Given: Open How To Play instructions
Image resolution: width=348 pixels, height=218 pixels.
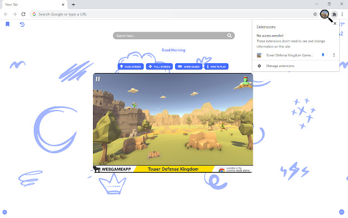Looking at the screenshot, I should coord(216,66).
